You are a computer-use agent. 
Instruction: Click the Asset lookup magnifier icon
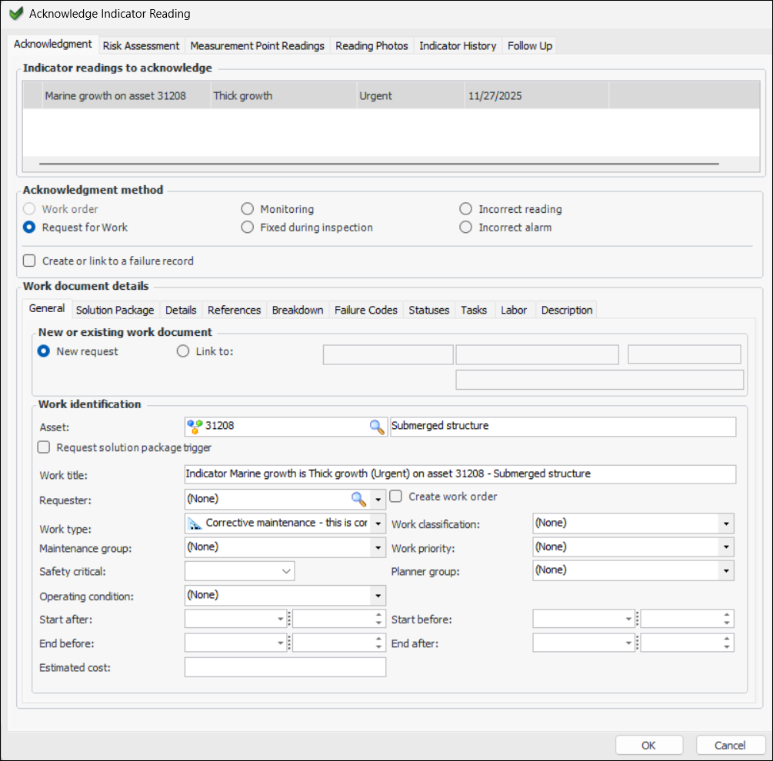(x=377, y=427)
